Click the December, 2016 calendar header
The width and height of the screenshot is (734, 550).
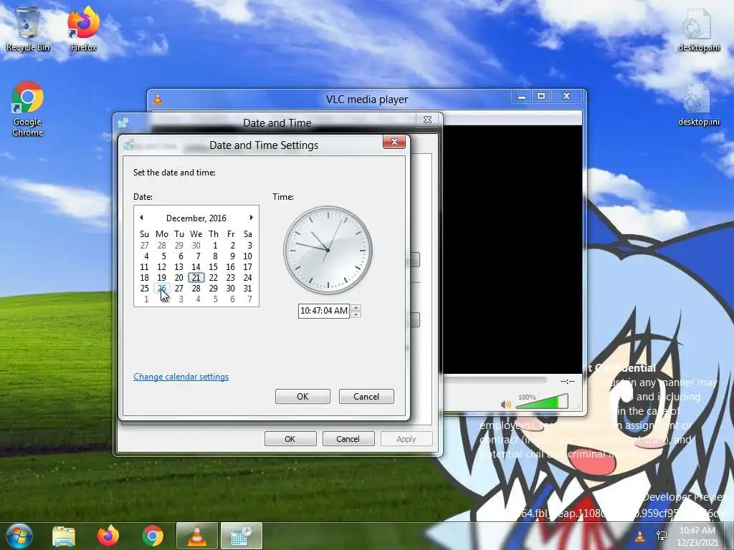tap(196, 218)
